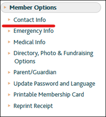The height and width of the screenshot is (117, 106).
Task: Select the Reprint Receipt link
Action: tap(33, 106)
